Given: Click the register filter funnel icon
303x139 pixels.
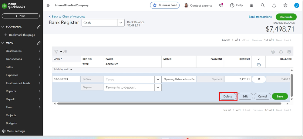Looking at the screenshot, I should 56,51.
